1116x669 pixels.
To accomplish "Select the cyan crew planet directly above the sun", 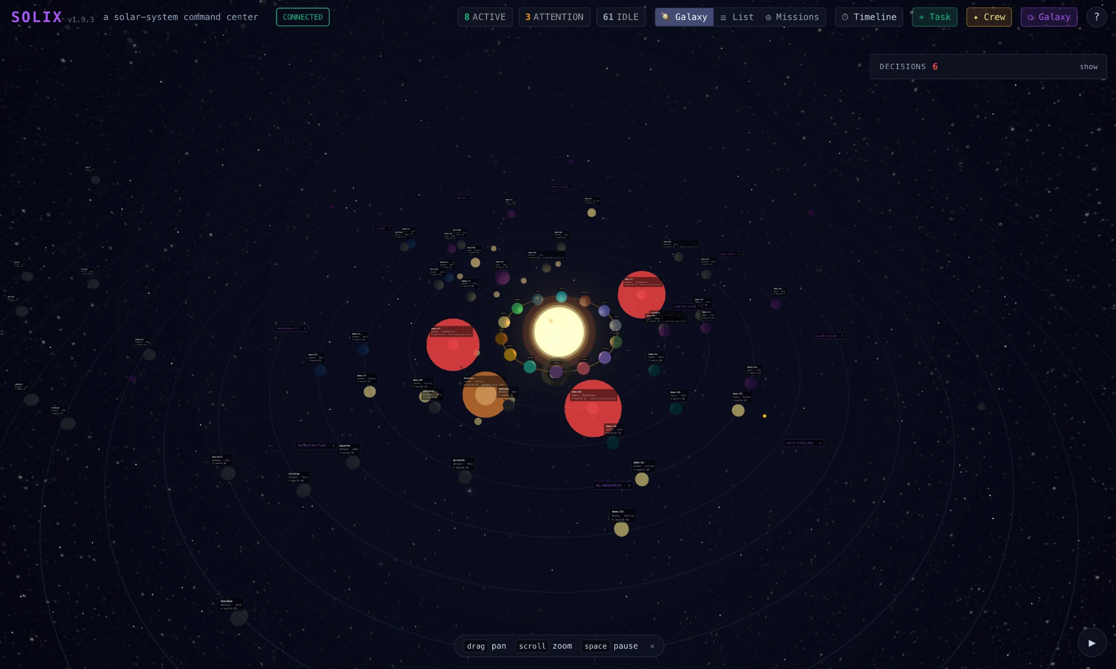I will point(561,297).
